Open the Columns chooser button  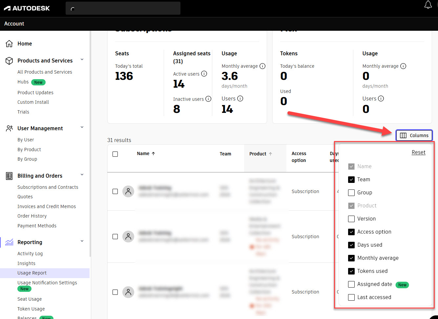414,135
